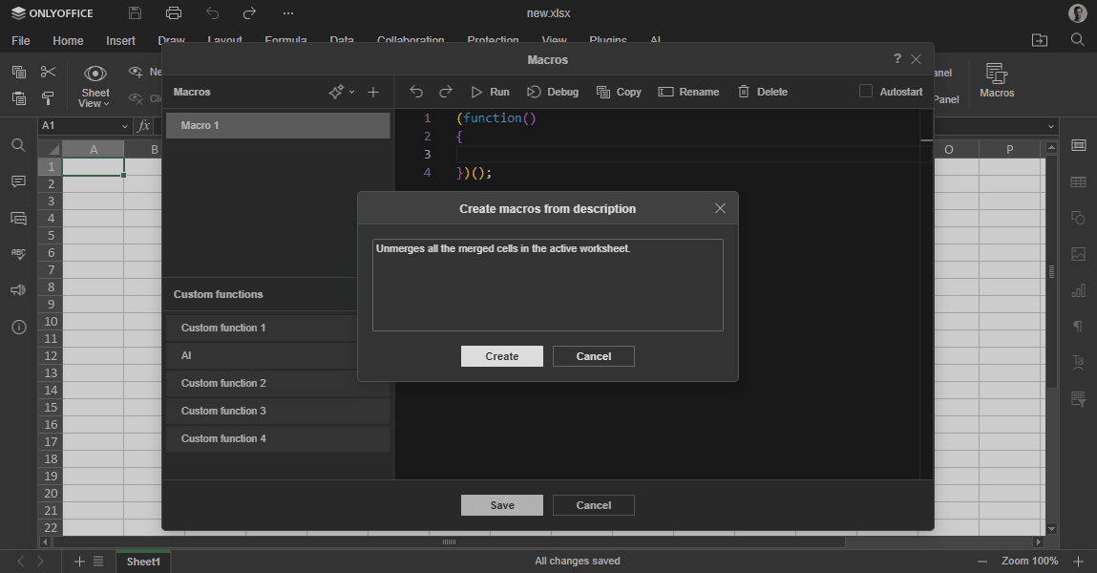Redo the action from title bar
The width and height of the screenshot is (1097, 573).
250,13
